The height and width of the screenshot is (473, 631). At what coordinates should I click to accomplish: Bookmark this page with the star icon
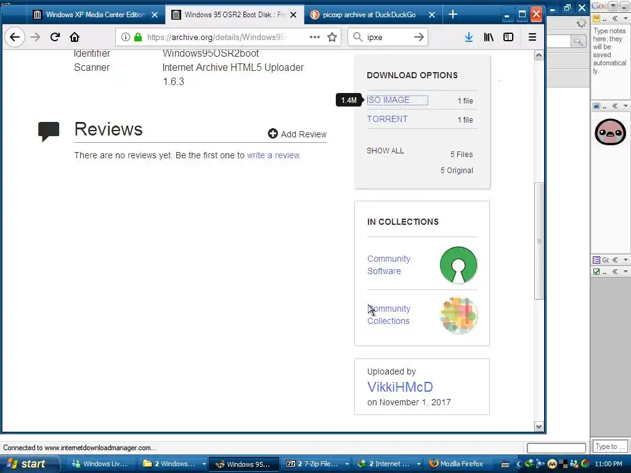[332, 37]
